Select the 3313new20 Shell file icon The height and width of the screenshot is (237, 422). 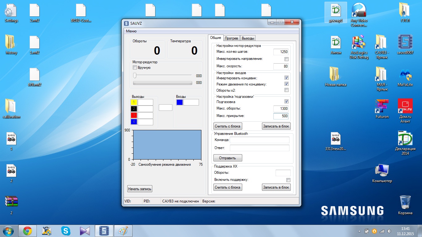pyautogui.click(x=336, y=141)
